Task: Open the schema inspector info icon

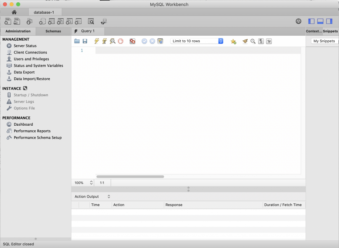Action: [29, 21]
